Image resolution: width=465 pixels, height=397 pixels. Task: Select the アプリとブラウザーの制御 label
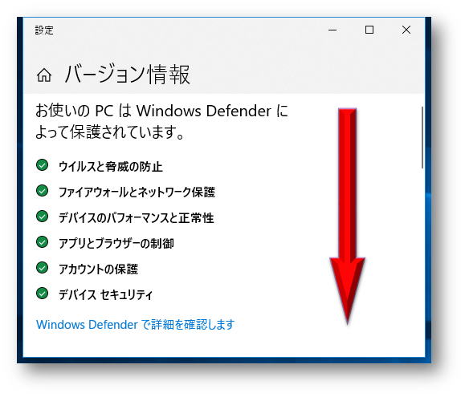(x=116, y=244)
